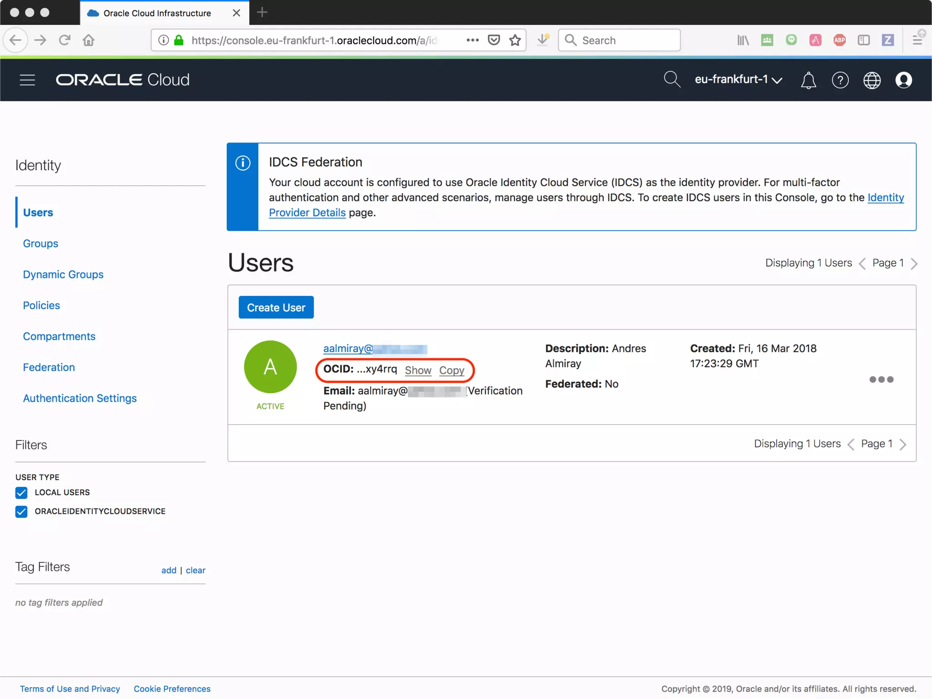Open Policies in the Identity sidebar
The image size is (932, 699).
tap(41, 305)
